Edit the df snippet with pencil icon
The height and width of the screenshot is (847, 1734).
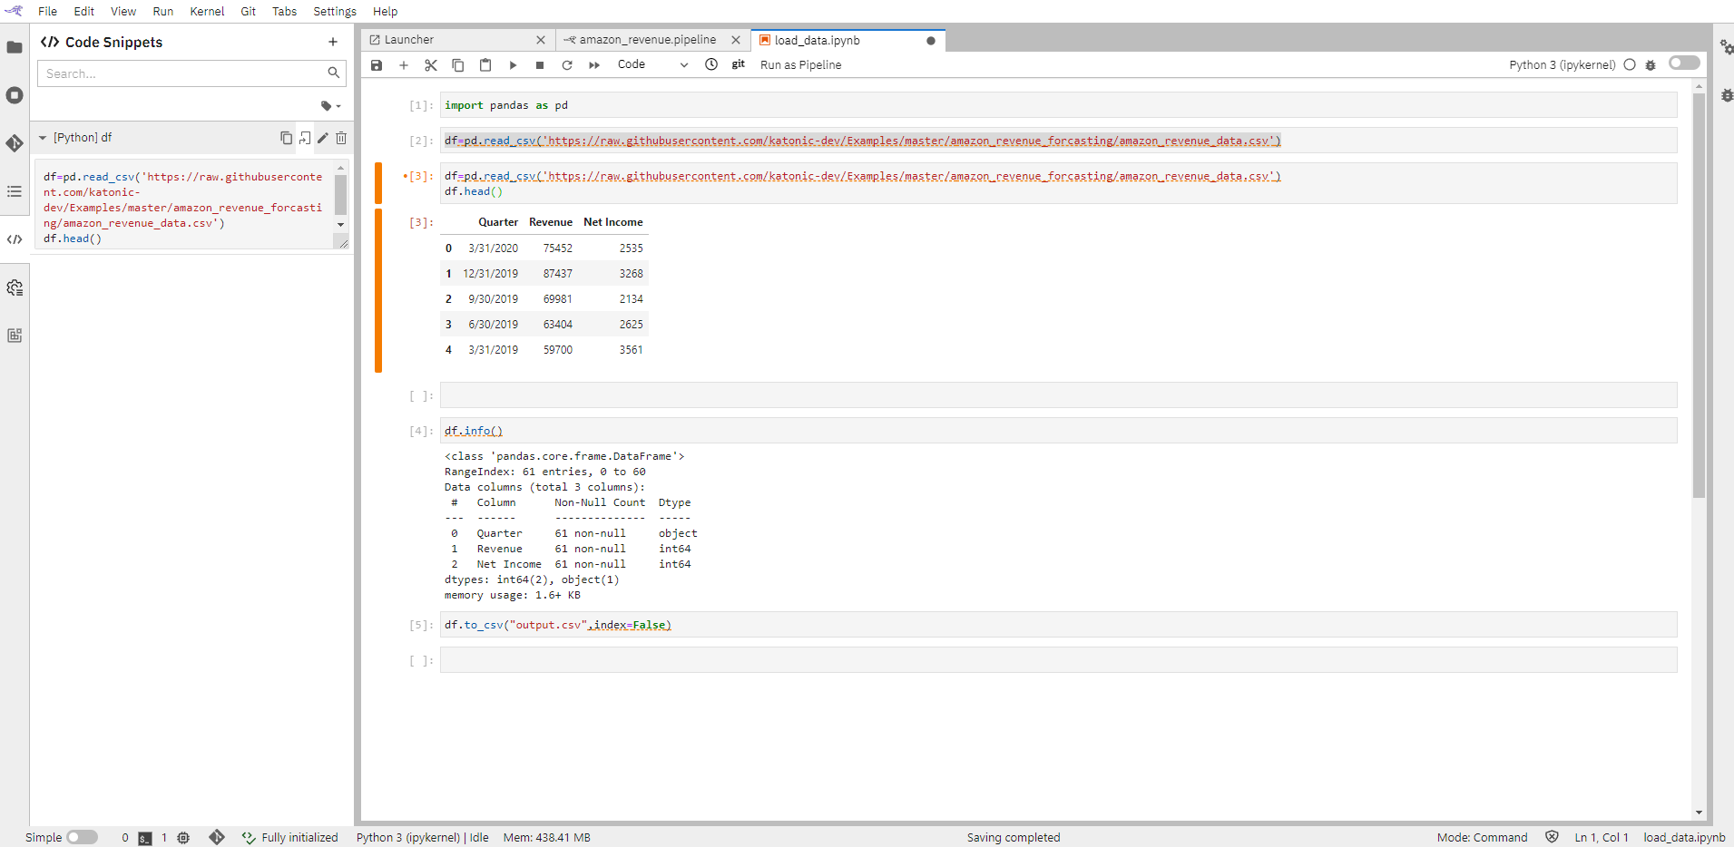323,138
